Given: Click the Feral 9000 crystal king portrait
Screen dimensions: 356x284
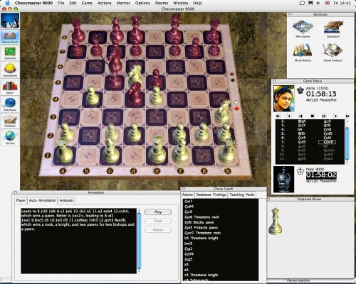Looking at the screenshot, I should coord(284,179).
